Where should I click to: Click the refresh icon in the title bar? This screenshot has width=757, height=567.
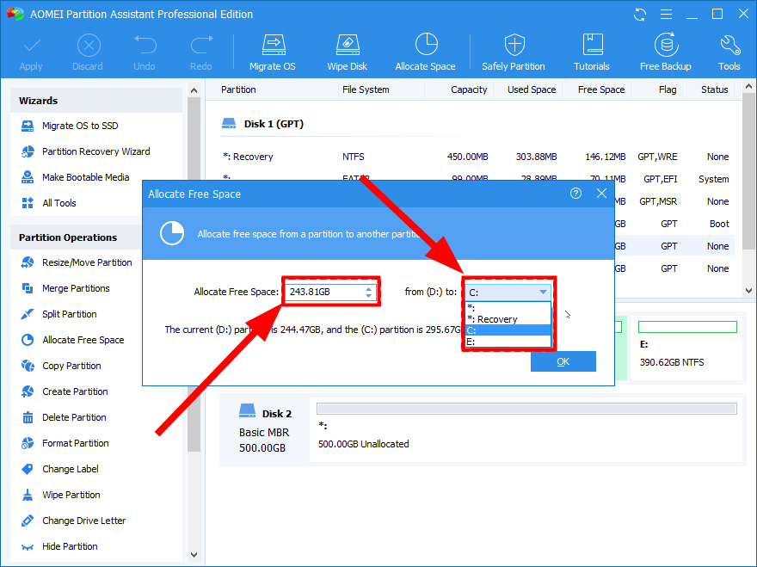[x=637, y=13]
